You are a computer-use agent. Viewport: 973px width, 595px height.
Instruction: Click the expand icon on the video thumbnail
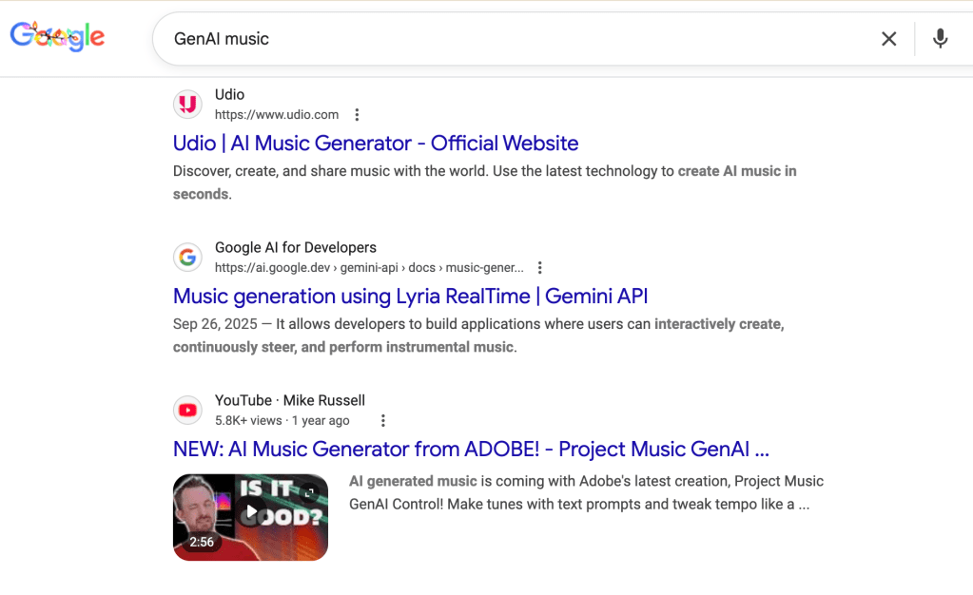pos(310,492)
